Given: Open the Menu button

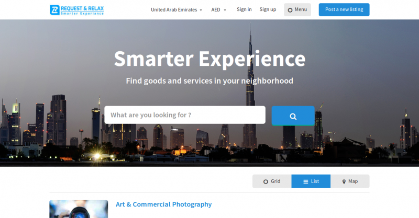Looking at the screenshot, I should [x=297, y=9].
